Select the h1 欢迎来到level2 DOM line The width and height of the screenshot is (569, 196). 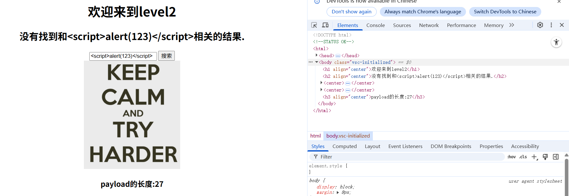tap(371, 69)
